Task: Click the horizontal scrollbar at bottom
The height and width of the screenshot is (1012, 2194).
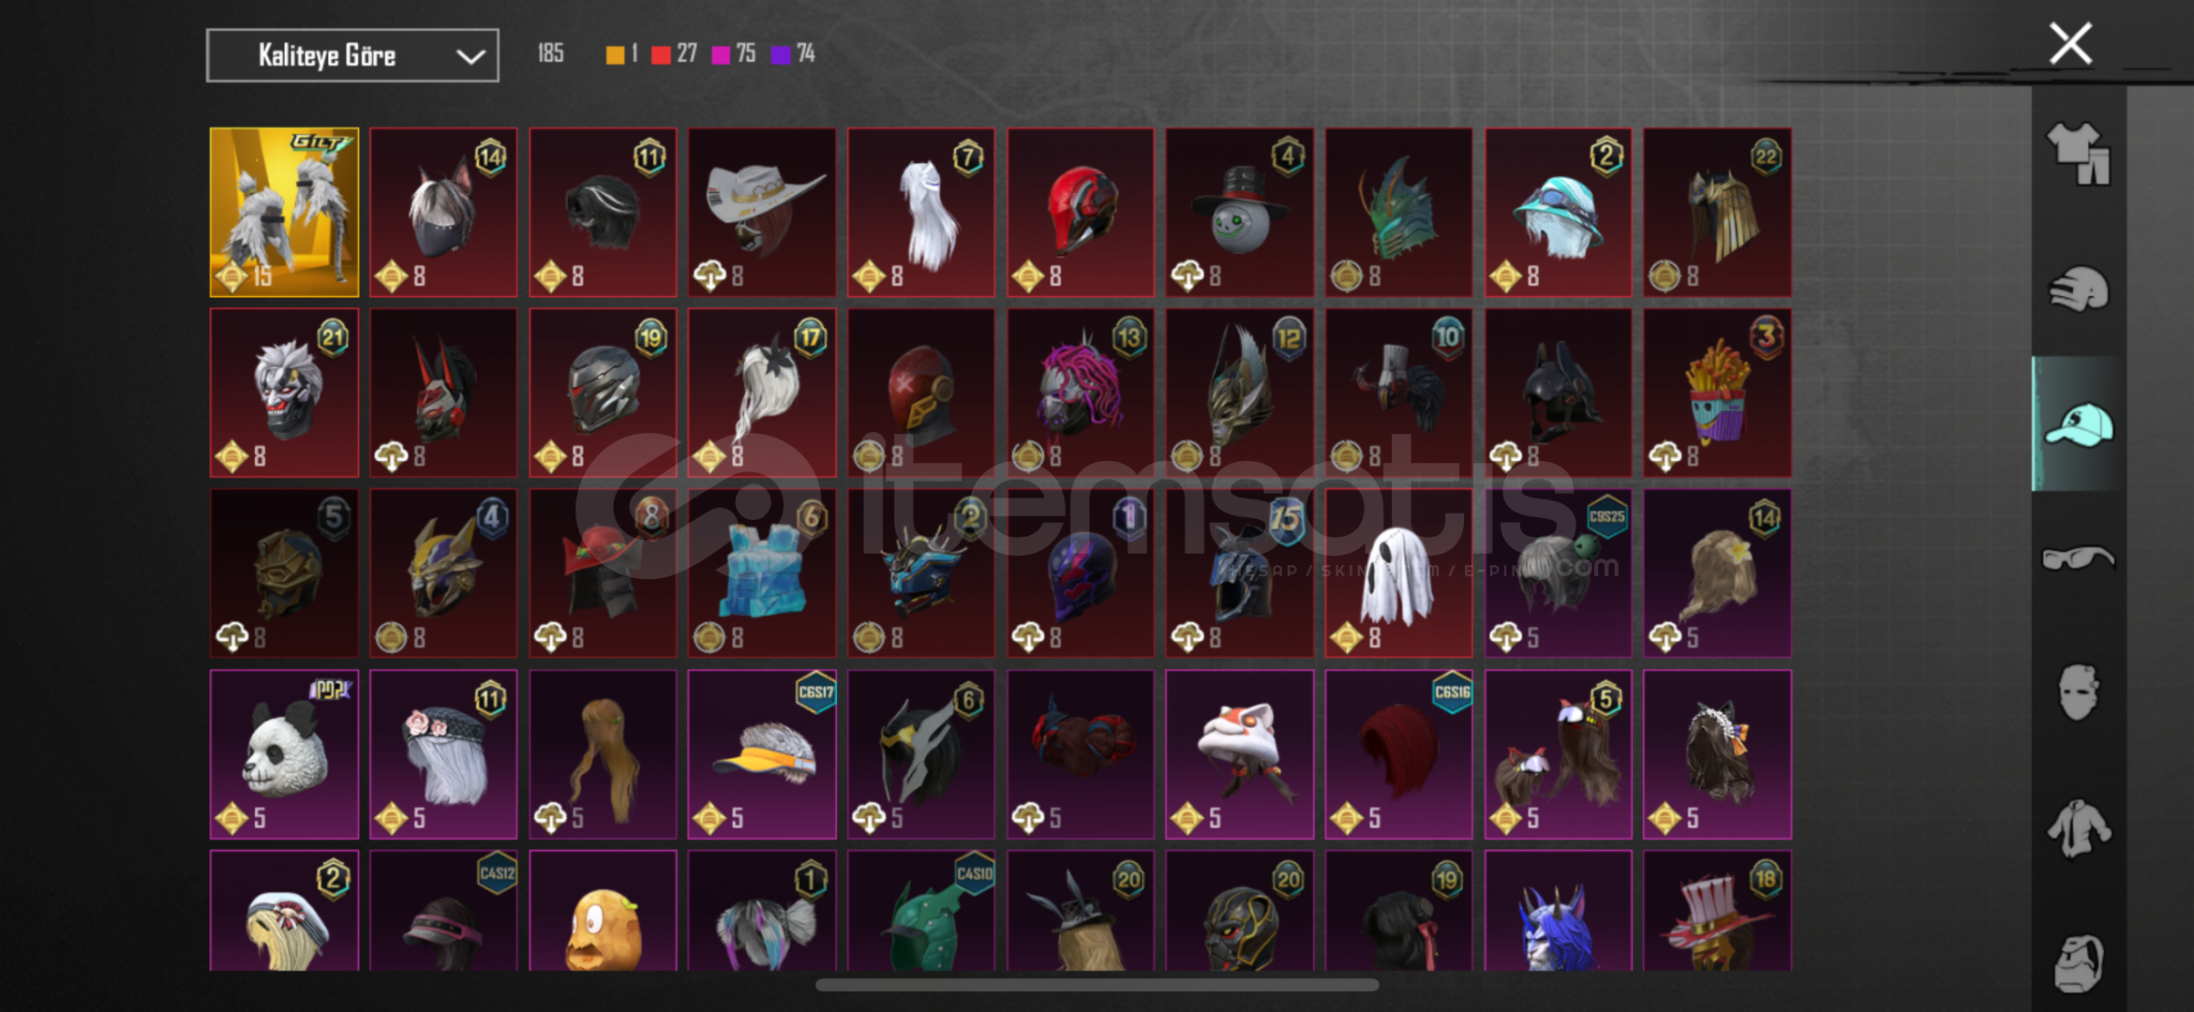Action: (1097, 985)
